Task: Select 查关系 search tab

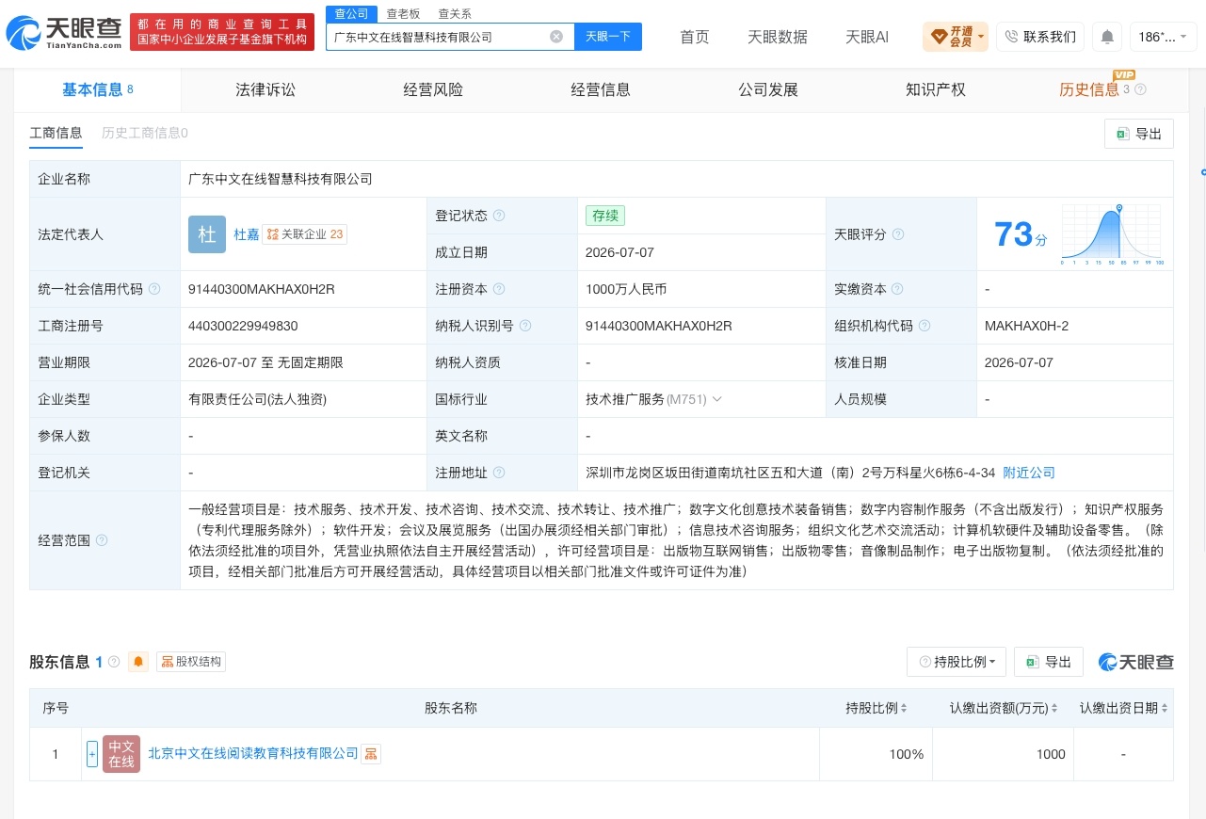Action: [x=455, y=13]
